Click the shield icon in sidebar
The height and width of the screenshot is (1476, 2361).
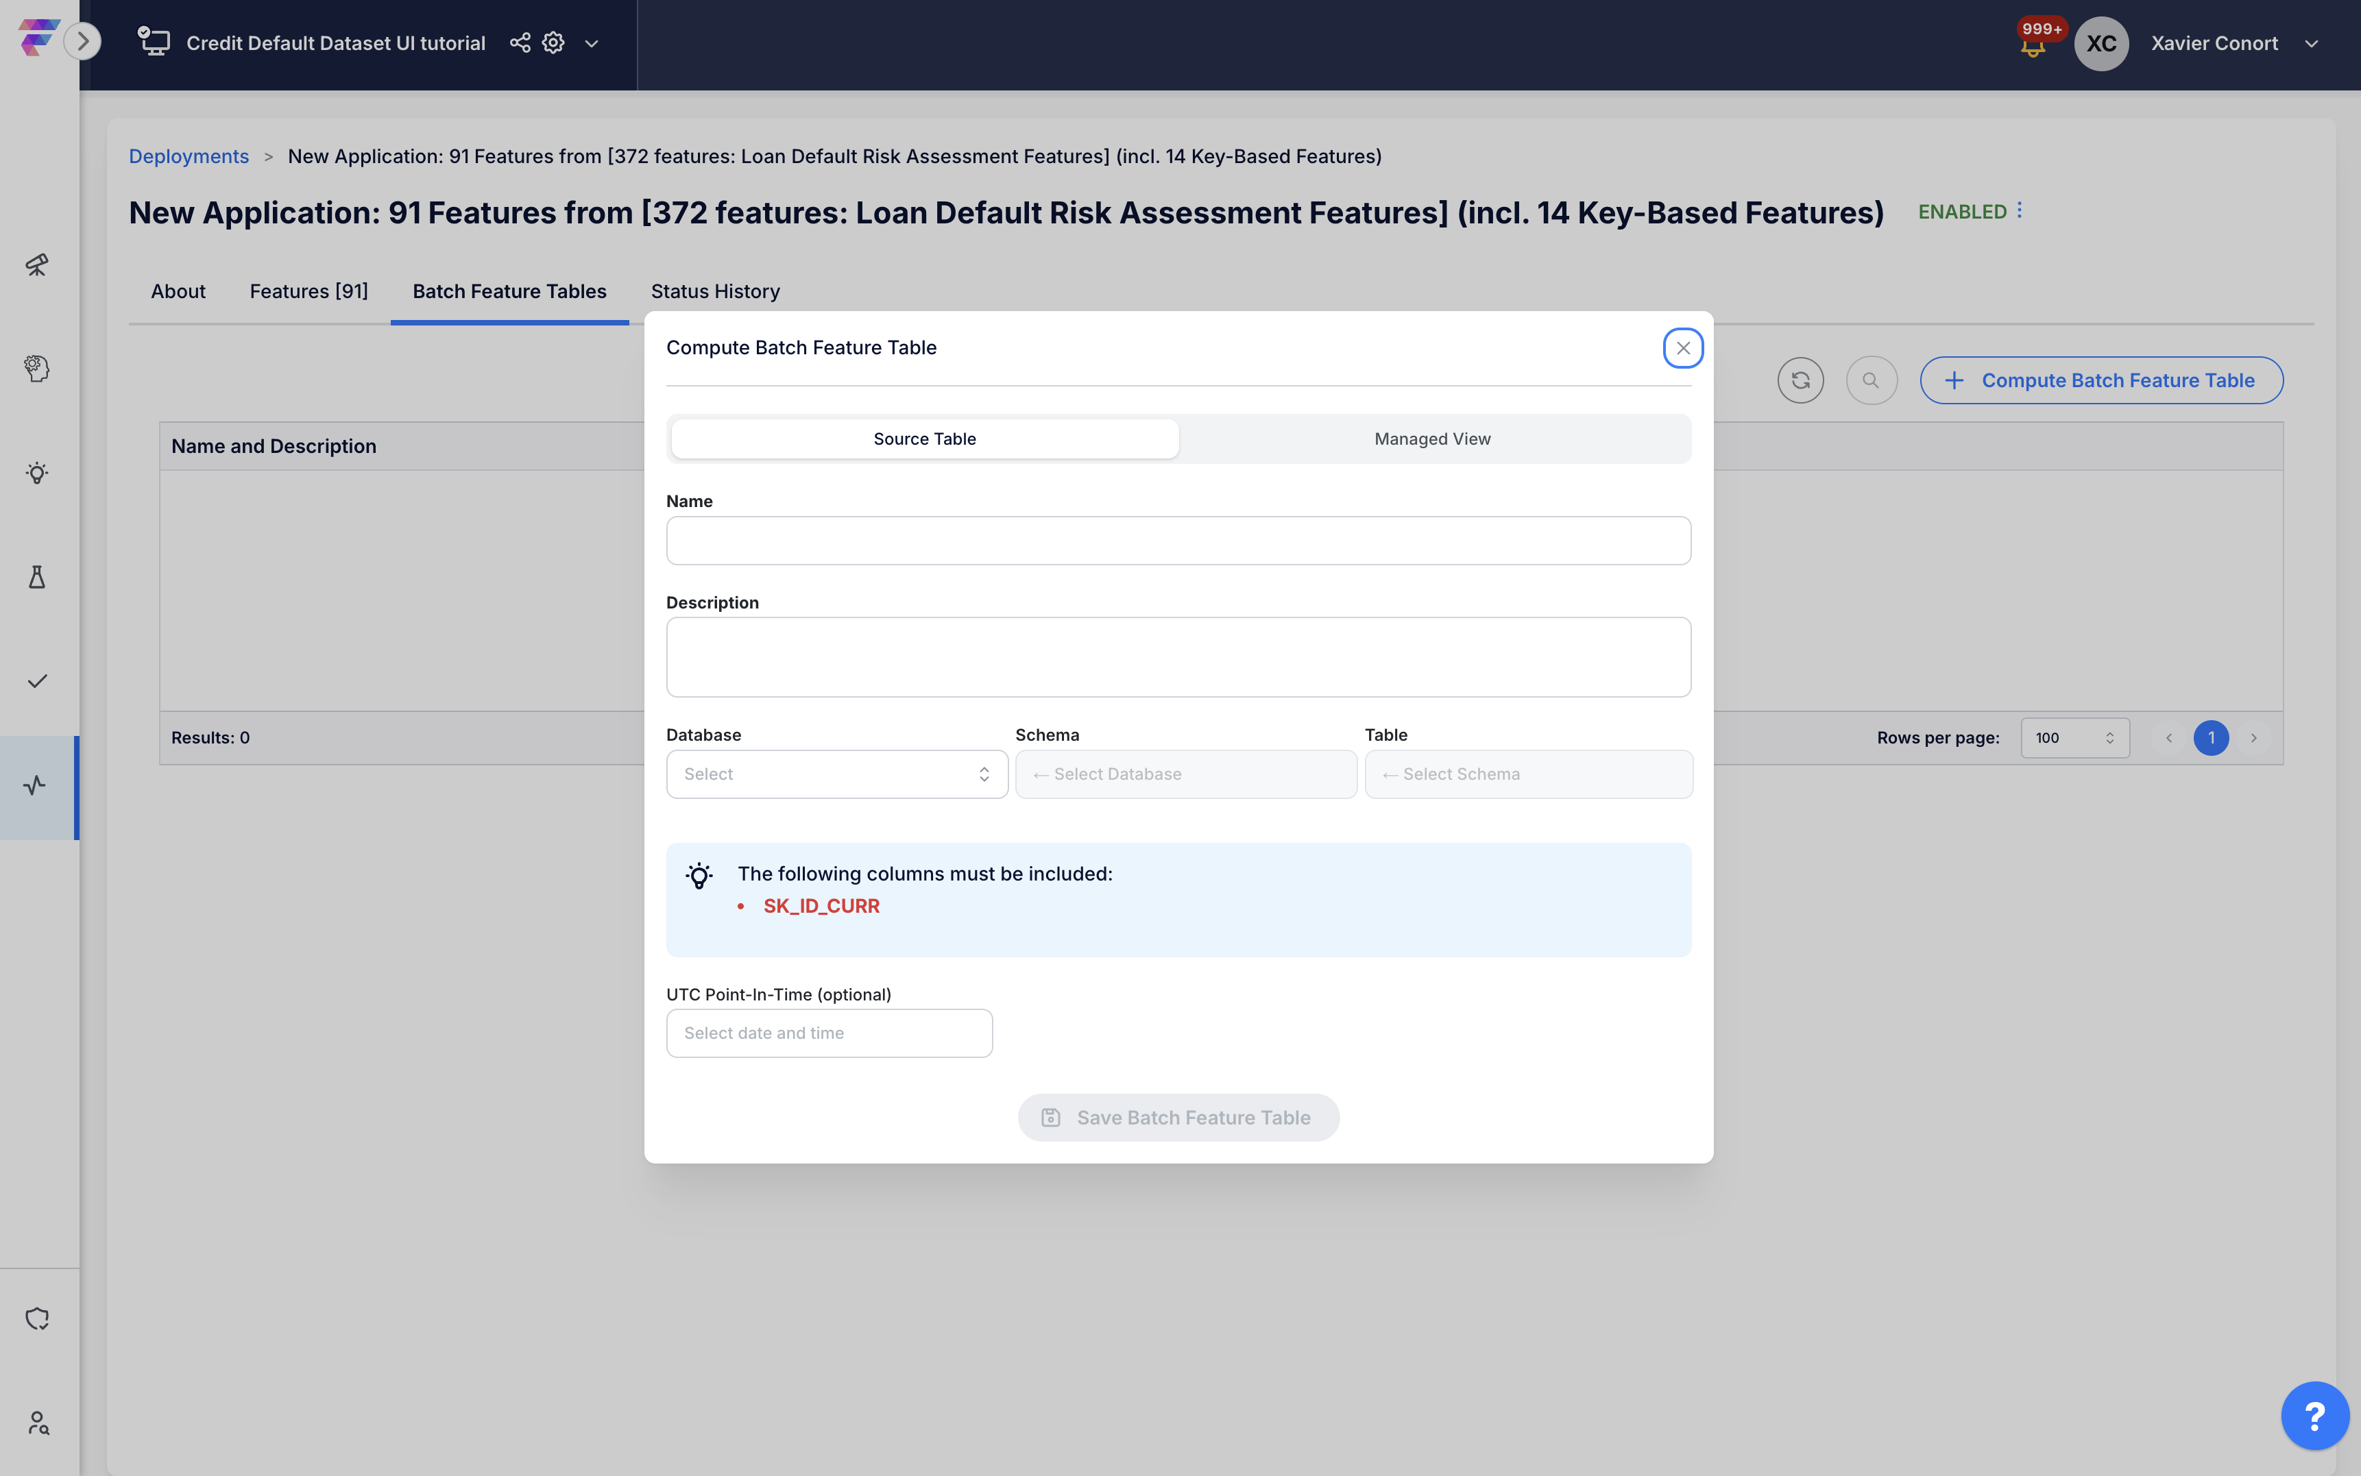37,1319
